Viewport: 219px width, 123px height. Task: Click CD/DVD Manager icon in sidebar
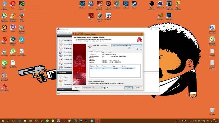tap(61, 56)
